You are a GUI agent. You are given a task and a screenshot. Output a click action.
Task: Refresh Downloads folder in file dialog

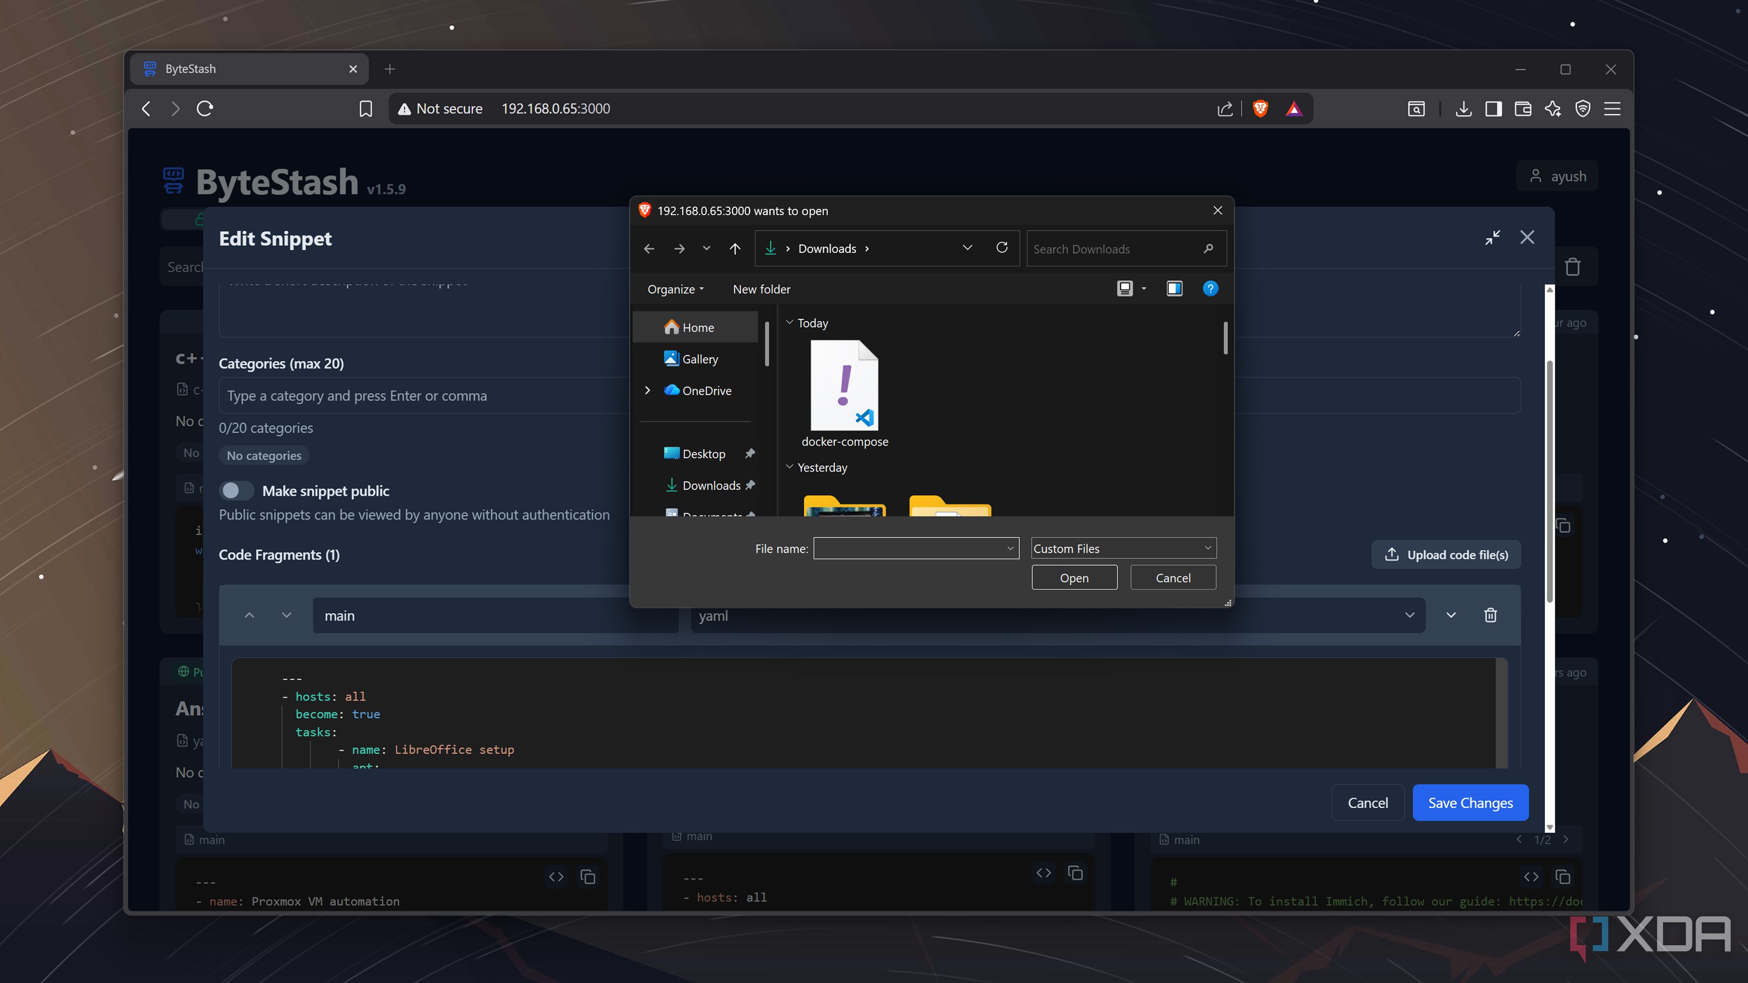click(1001, 248)
